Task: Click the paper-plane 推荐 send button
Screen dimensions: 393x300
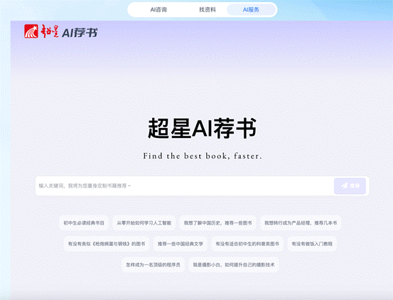Action: pyautogui.click(x=350, y=186)
